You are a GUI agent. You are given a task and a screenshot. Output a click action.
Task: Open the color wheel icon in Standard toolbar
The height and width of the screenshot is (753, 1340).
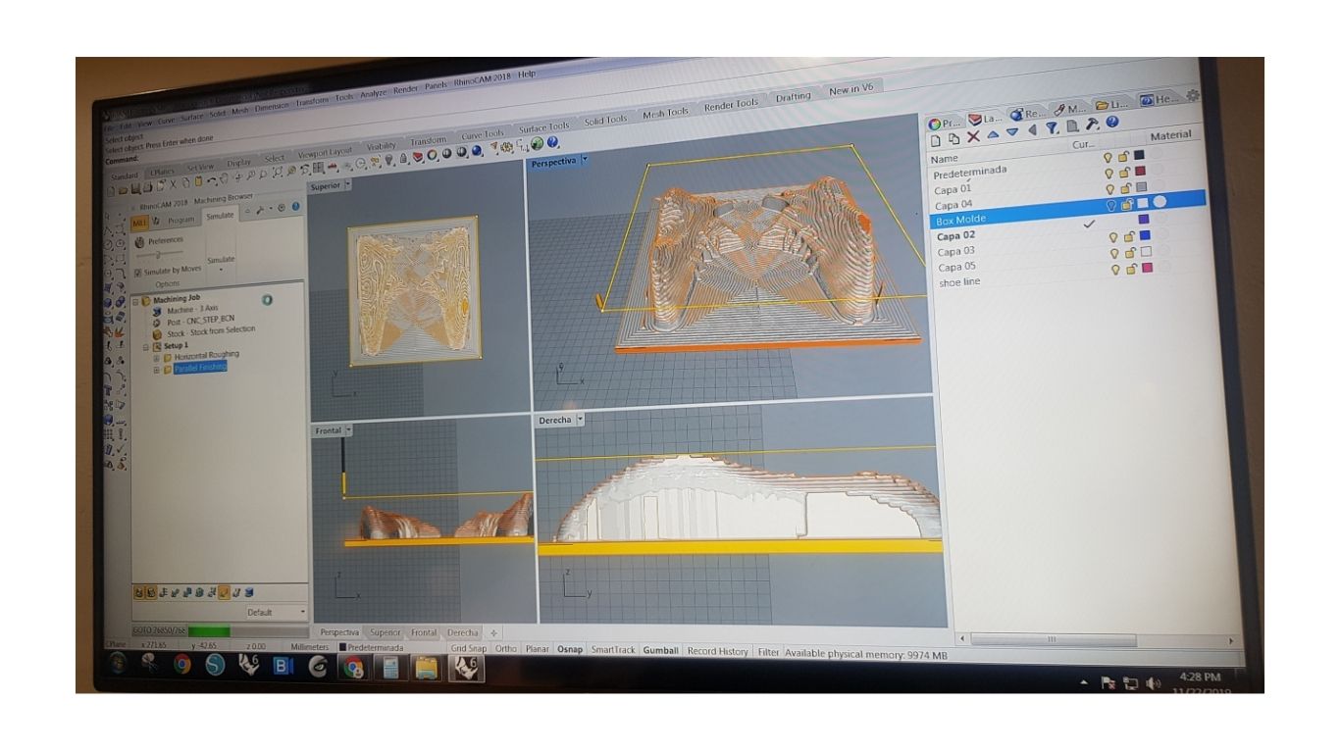click(432, 156)
